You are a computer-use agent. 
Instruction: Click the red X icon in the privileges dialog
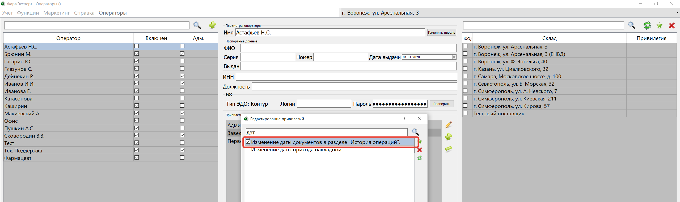click(x=420, y=150)
